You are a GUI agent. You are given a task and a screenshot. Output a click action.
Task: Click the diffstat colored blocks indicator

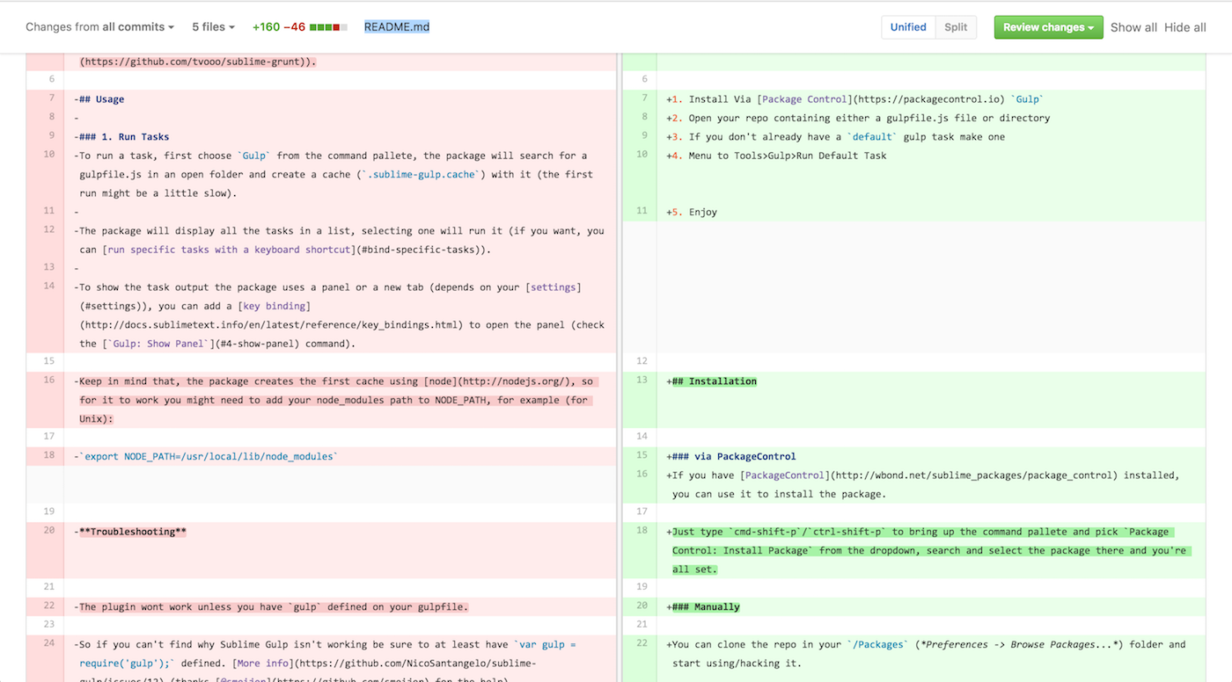328,27
